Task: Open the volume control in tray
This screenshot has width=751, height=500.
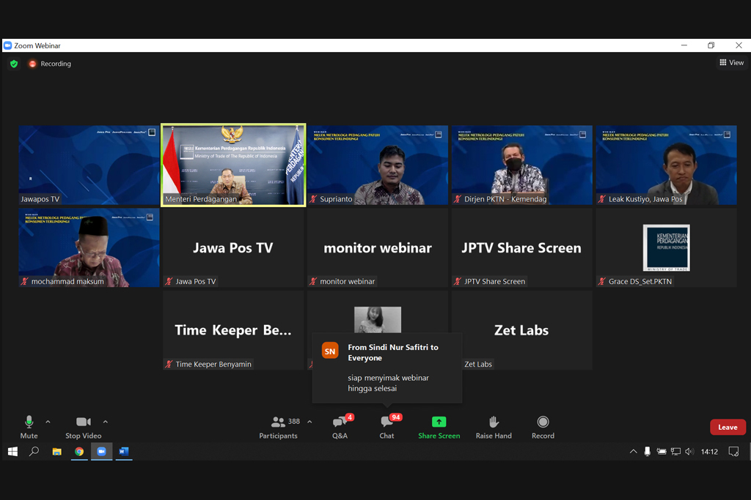Action: tap(689, 451)
